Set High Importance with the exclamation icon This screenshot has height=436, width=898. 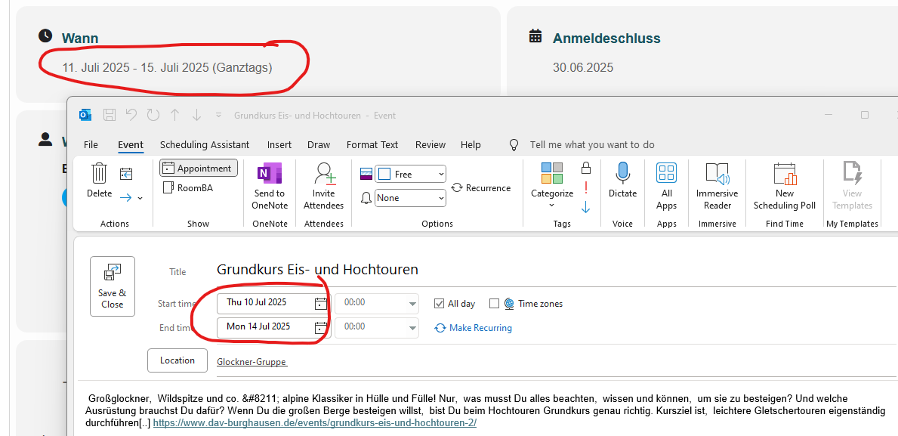[x=585, y=188]
